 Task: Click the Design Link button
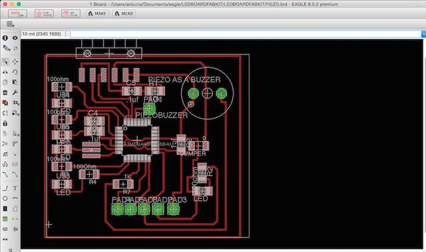click(17, 13)
